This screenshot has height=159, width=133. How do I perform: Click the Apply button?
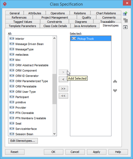(x=97, y=152)
